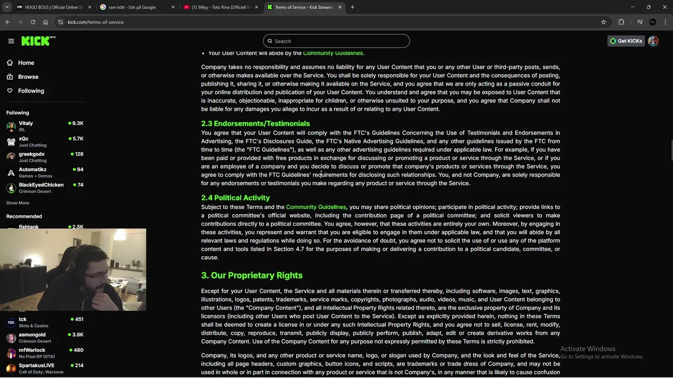Go back in browser history
Image resolution: width=673 pixels, height=378 pixels.
tap(7, 22)
